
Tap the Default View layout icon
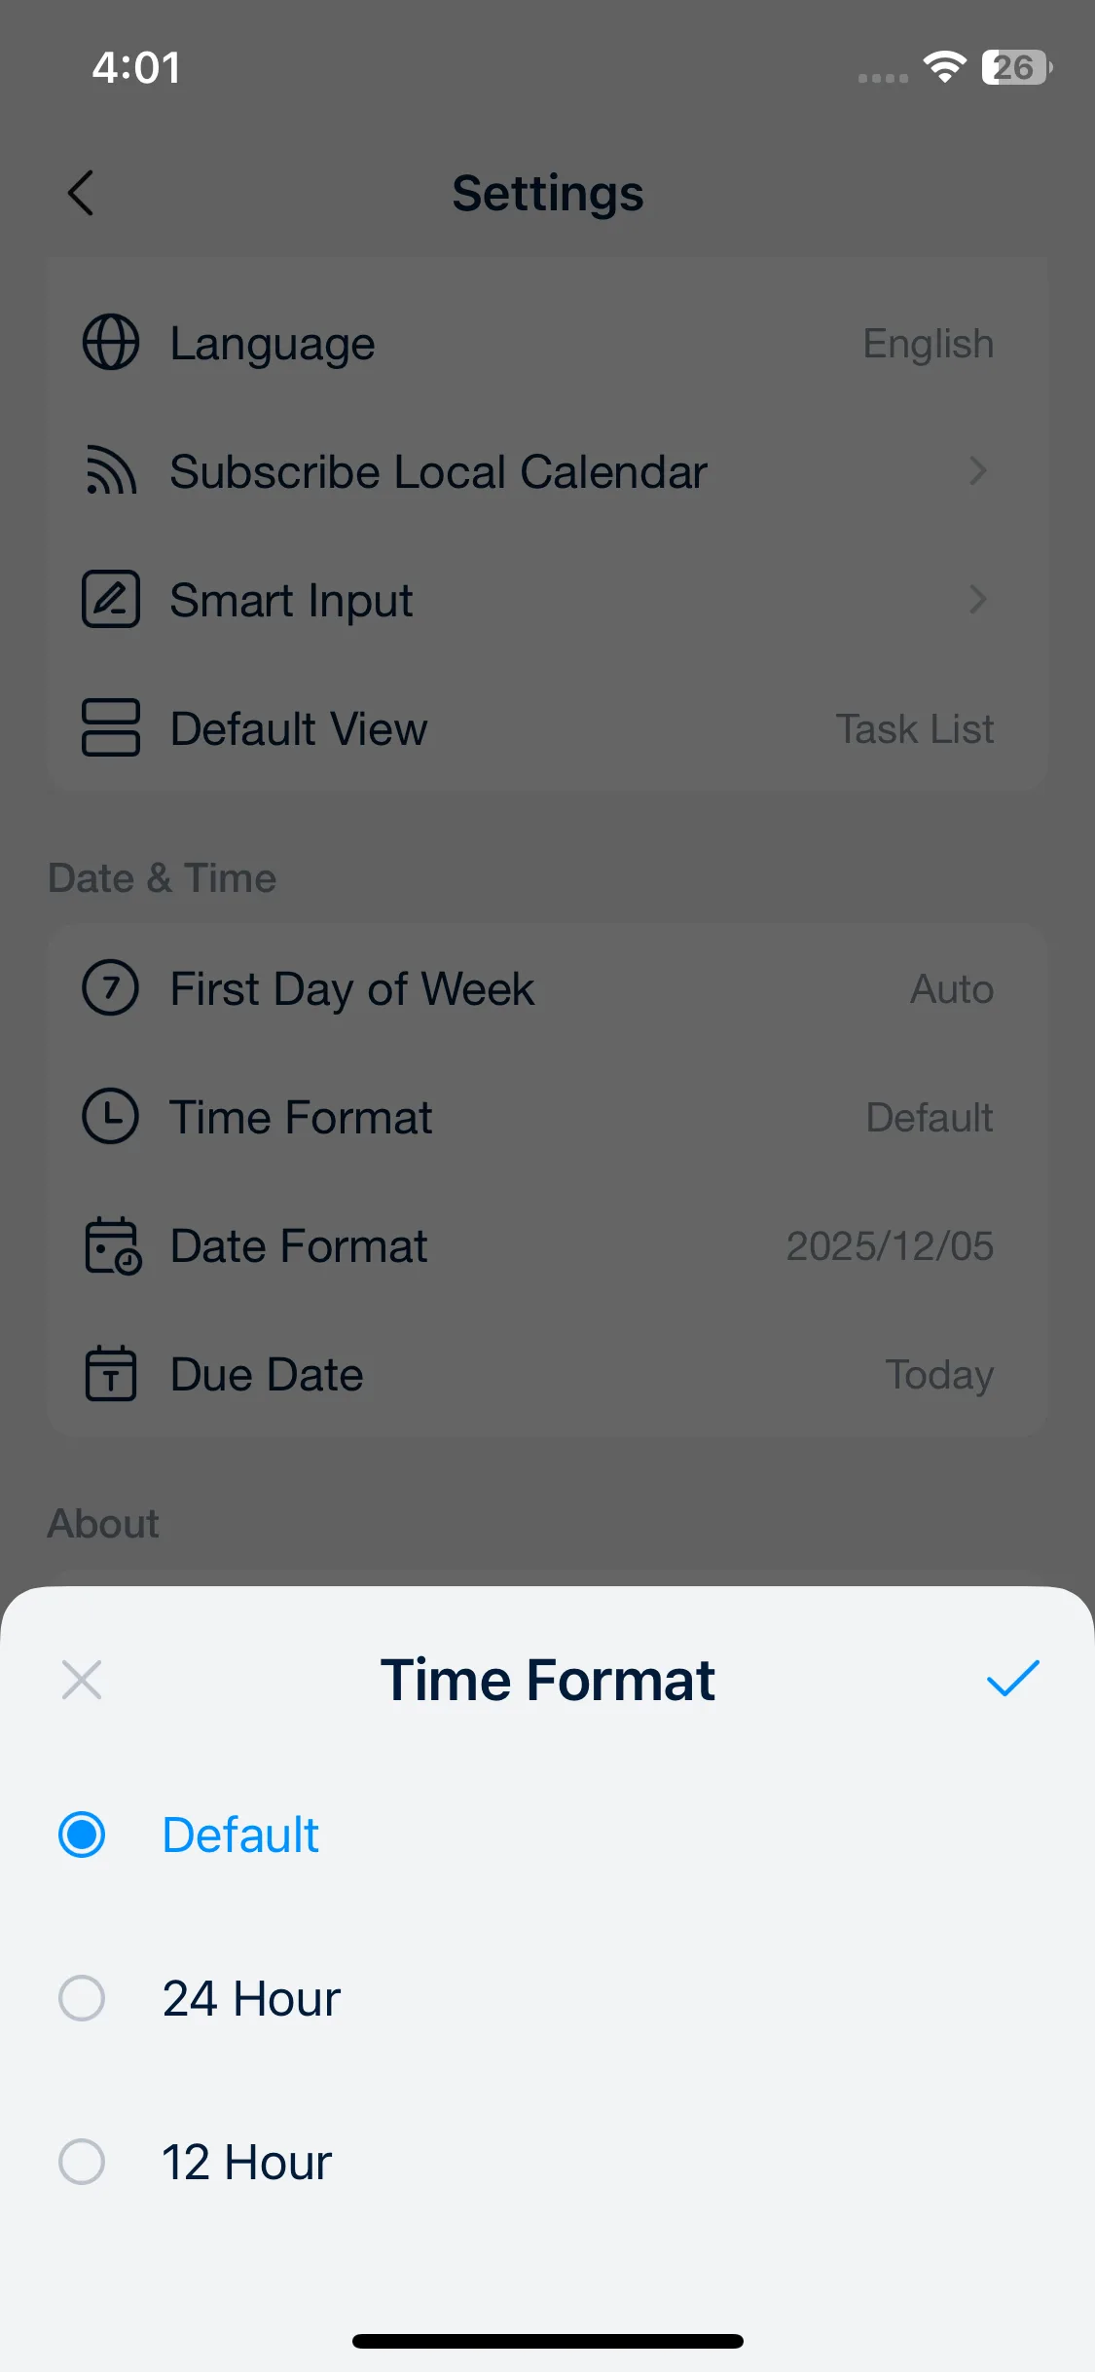pos(111,728)
